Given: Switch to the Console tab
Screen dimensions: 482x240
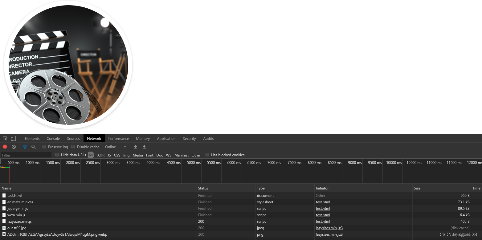Looking at the screenshot, I should pyautogui.click(x=53, y=138).
